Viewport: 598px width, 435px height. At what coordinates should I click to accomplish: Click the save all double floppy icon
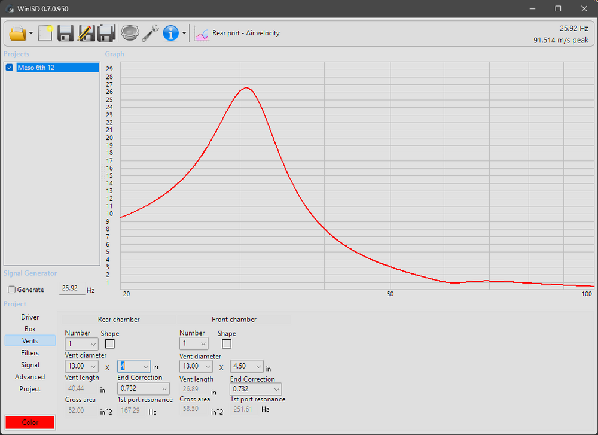tap(106, 33)
